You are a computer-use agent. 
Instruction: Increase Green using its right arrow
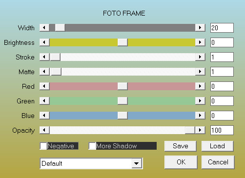[x=200, y=101]
